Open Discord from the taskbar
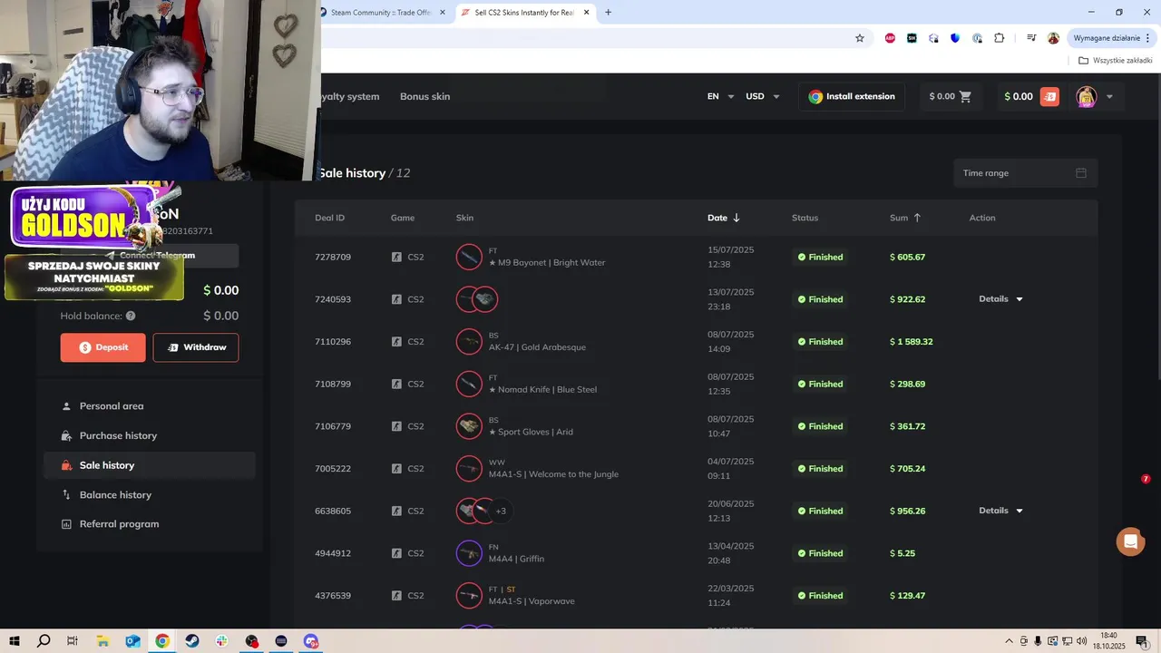The width and height of the screenshot is (1161, 653). pyautogui.click(x=311, y=641)
